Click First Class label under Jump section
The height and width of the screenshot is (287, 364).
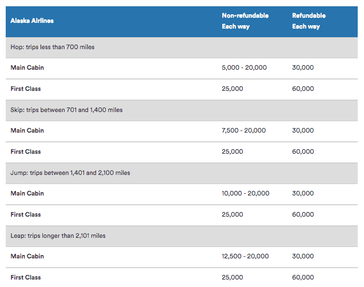(26, 214)
